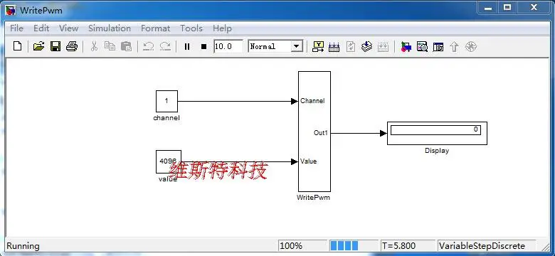Close the WritePwm window
555x256 pixels.
click(x=534, y=7)
